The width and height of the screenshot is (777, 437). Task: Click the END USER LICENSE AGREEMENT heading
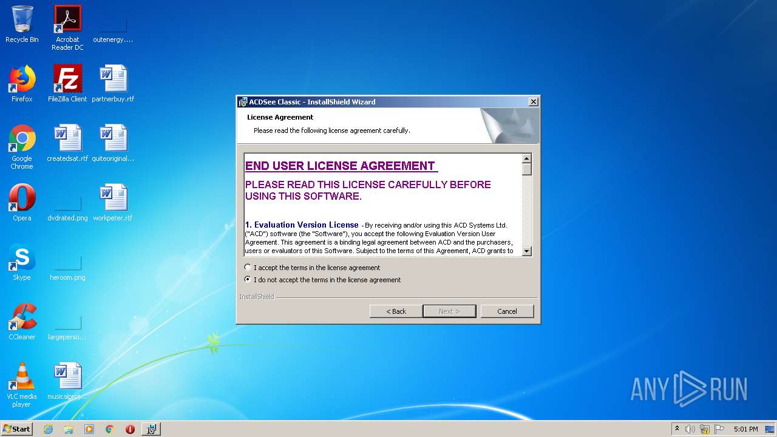pyautogui.click(x=340, y=166)
